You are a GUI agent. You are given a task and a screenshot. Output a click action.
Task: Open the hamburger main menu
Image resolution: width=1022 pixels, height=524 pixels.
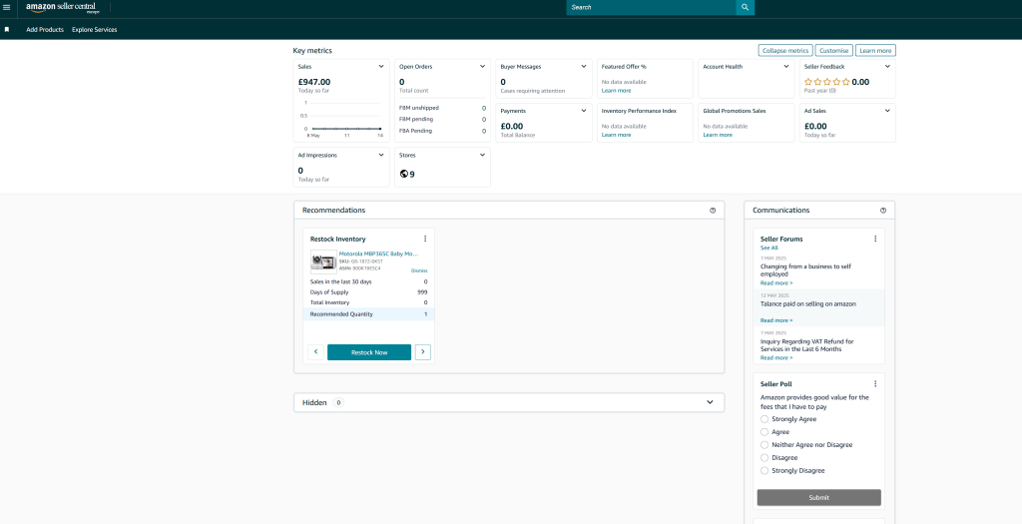(7, 7)
